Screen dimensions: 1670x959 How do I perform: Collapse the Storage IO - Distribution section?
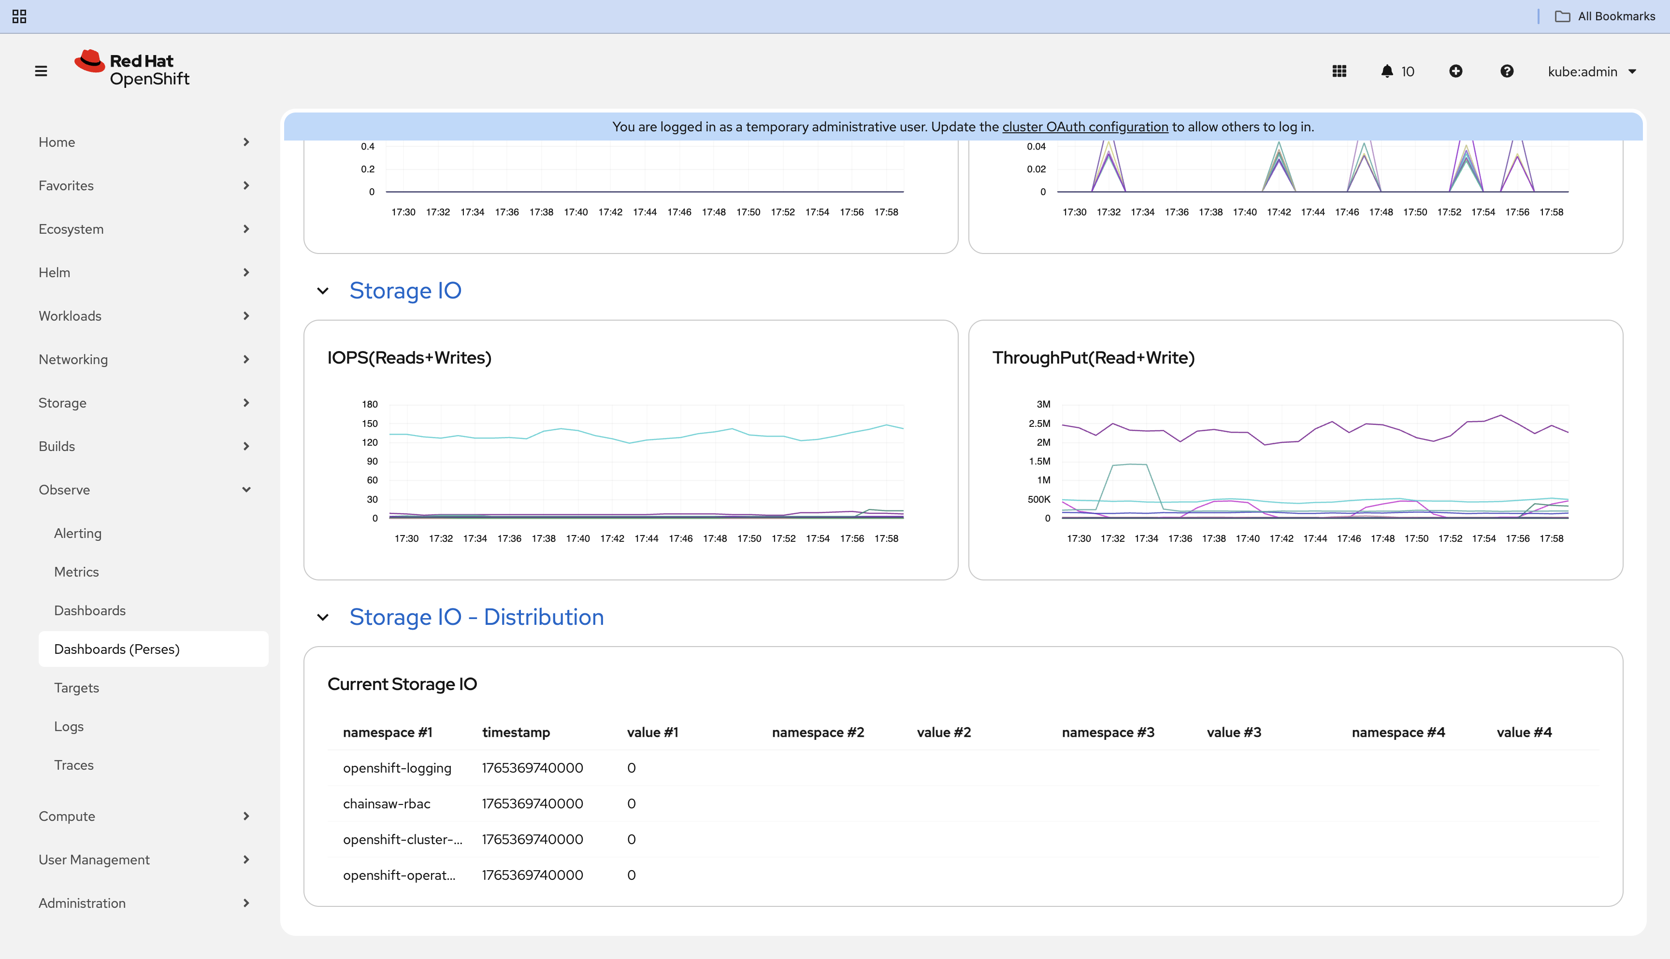[x=323, y=617]
